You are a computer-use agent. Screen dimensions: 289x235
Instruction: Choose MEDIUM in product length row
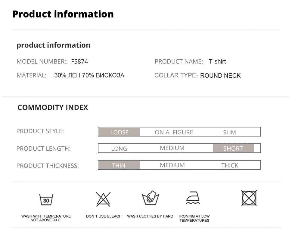point(172,148)
